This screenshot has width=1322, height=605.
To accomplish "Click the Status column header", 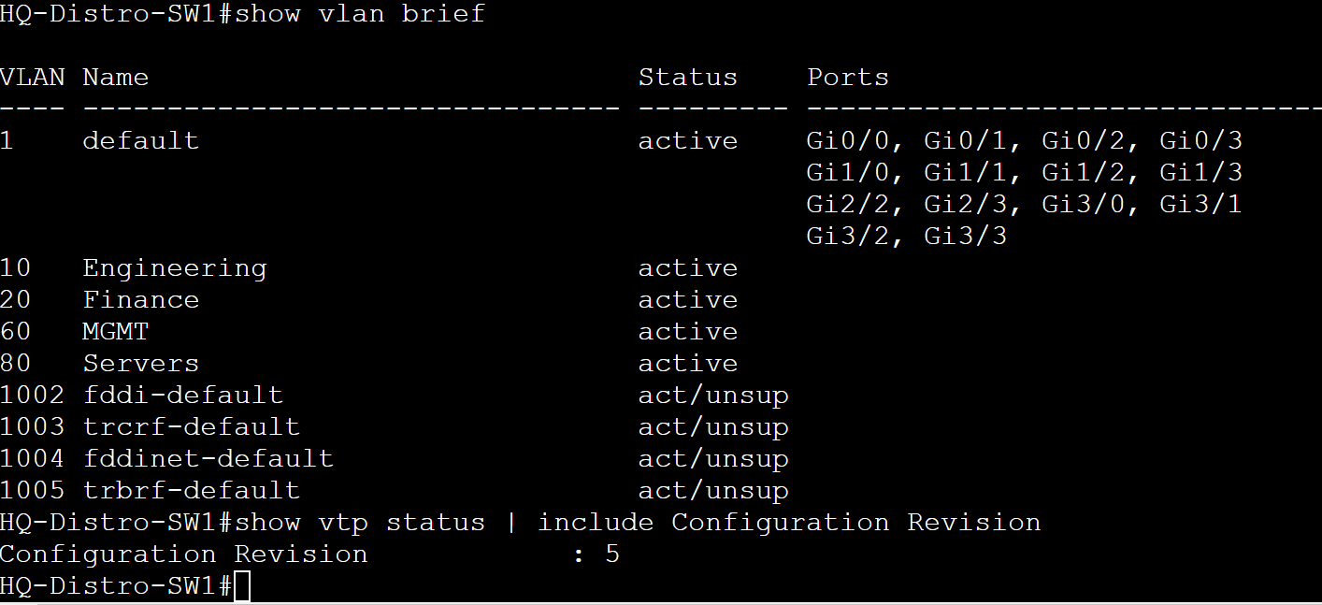I will tap(688, 78).
